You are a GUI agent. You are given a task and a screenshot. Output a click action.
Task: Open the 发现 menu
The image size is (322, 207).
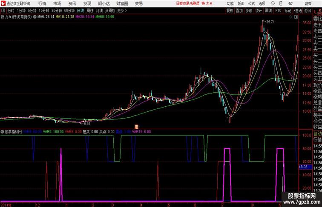pos(87,3)
